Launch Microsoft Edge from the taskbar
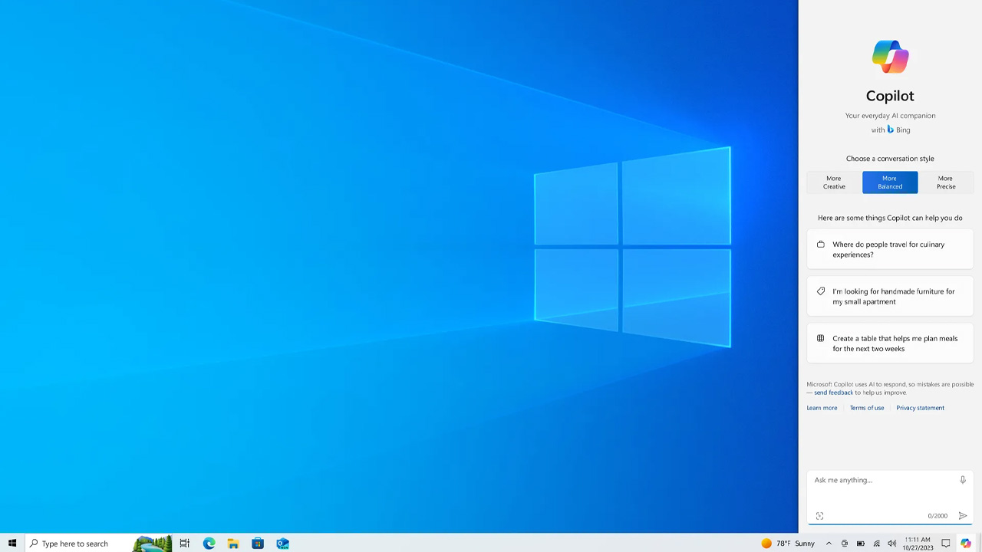 [x=209, y=544]
